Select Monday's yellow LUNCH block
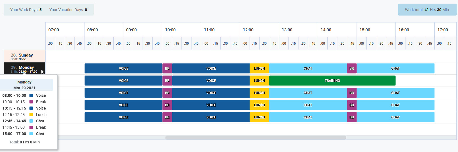The width and height of the screenshot is (458, 152). point(259,69)
